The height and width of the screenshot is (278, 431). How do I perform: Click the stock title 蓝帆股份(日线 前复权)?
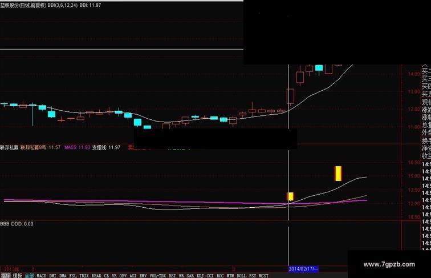23,5
